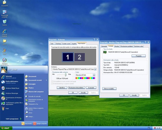Open Pannello di controllo
The height and width of the screenshot is (130, 162).
tap(34, 97)
